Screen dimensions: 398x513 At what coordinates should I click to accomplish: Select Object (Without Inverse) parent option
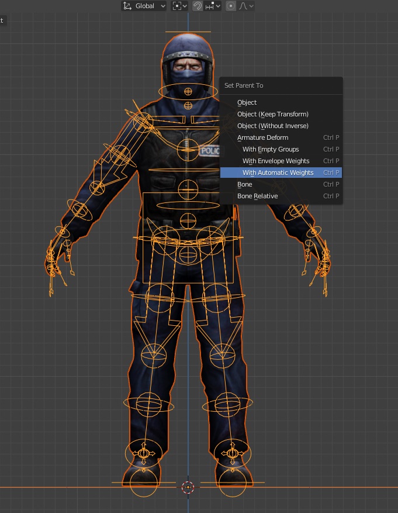tap(281, 126)
